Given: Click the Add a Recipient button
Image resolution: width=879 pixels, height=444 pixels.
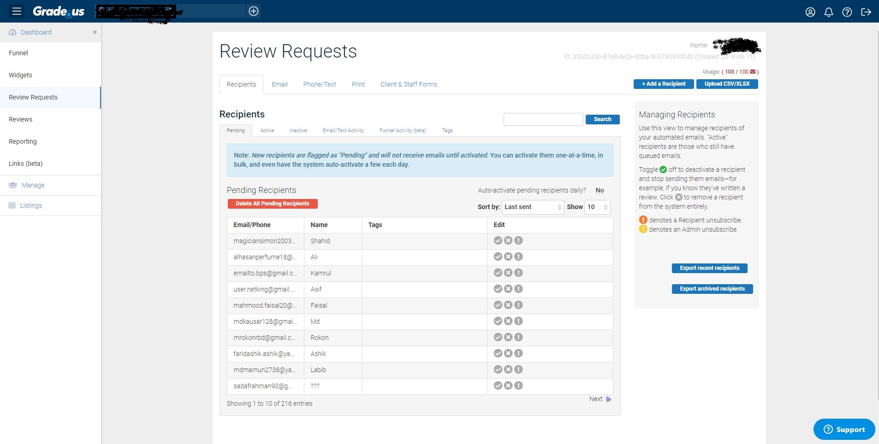Looking at the screenshot, I should click(x=664, y=84).
